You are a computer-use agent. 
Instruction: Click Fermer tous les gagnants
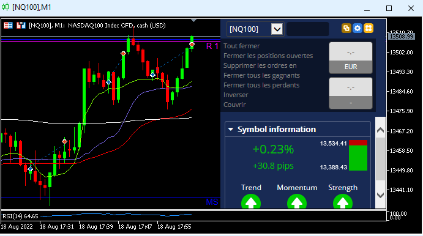(x=261, y=75)
